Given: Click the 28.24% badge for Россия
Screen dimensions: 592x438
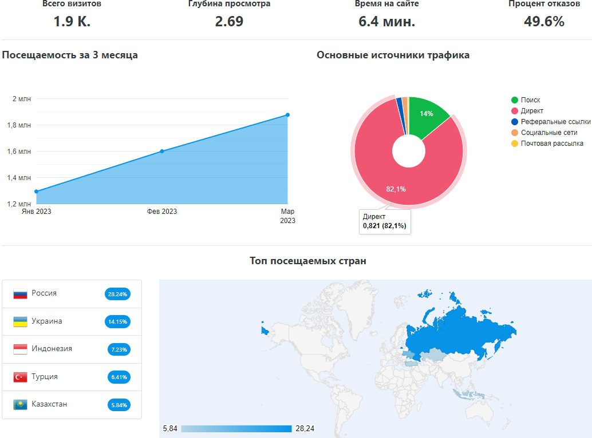Looking at the screenshot, I should pos(117,294).
